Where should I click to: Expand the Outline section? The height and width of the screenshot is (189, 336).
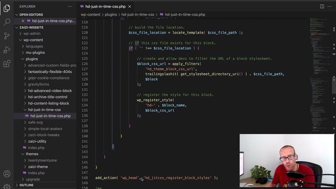[26, 185]
